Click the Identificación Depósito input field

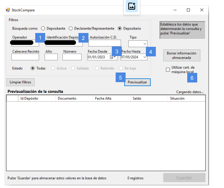click(x=64, y=43)
